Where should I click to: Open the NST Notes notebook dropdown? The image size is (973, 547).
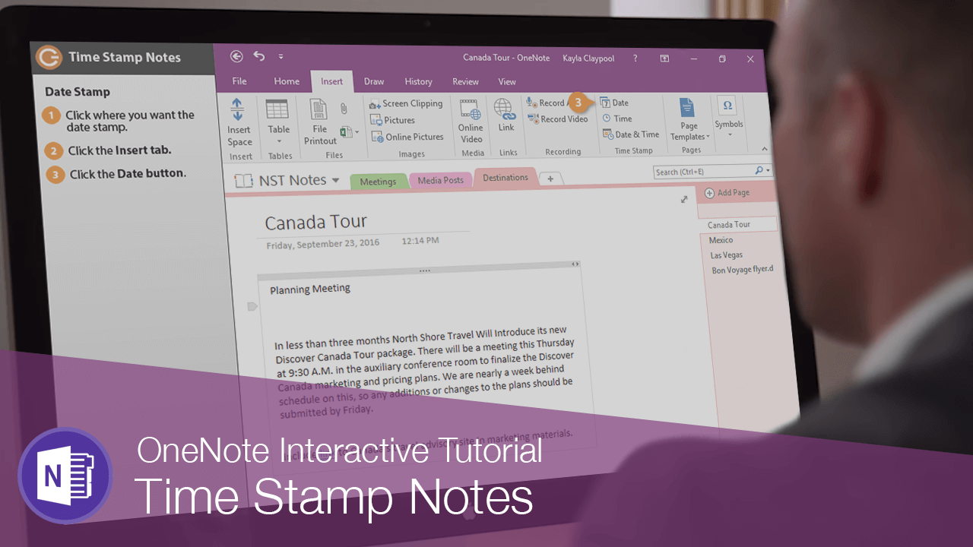[x=335, y=180]
